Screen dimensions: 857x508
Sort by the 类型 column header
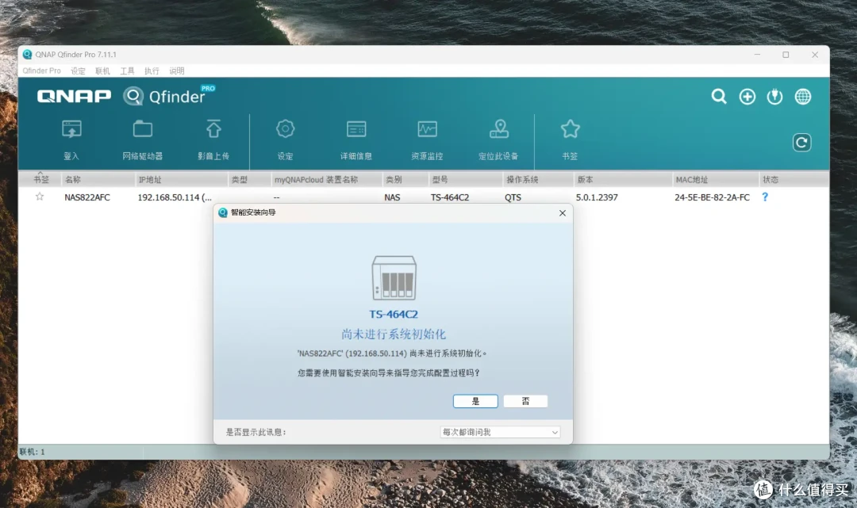[249, 180]
